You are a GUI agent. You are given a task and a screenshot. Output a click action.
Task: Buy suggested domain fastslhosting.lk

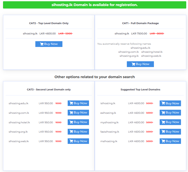coord(170,132)
